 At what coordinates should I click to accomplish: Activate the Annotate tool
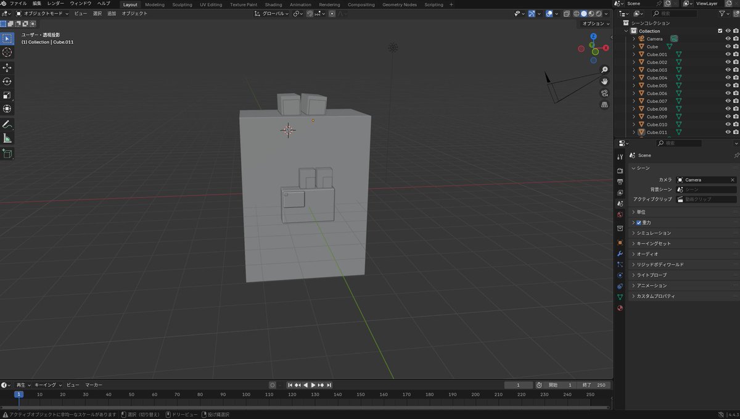click(7, 123)
